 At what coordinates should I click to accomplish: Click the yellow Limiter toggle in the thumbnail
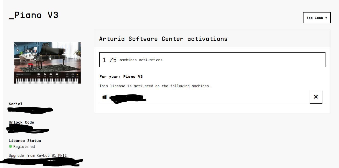tap(77, 74)
